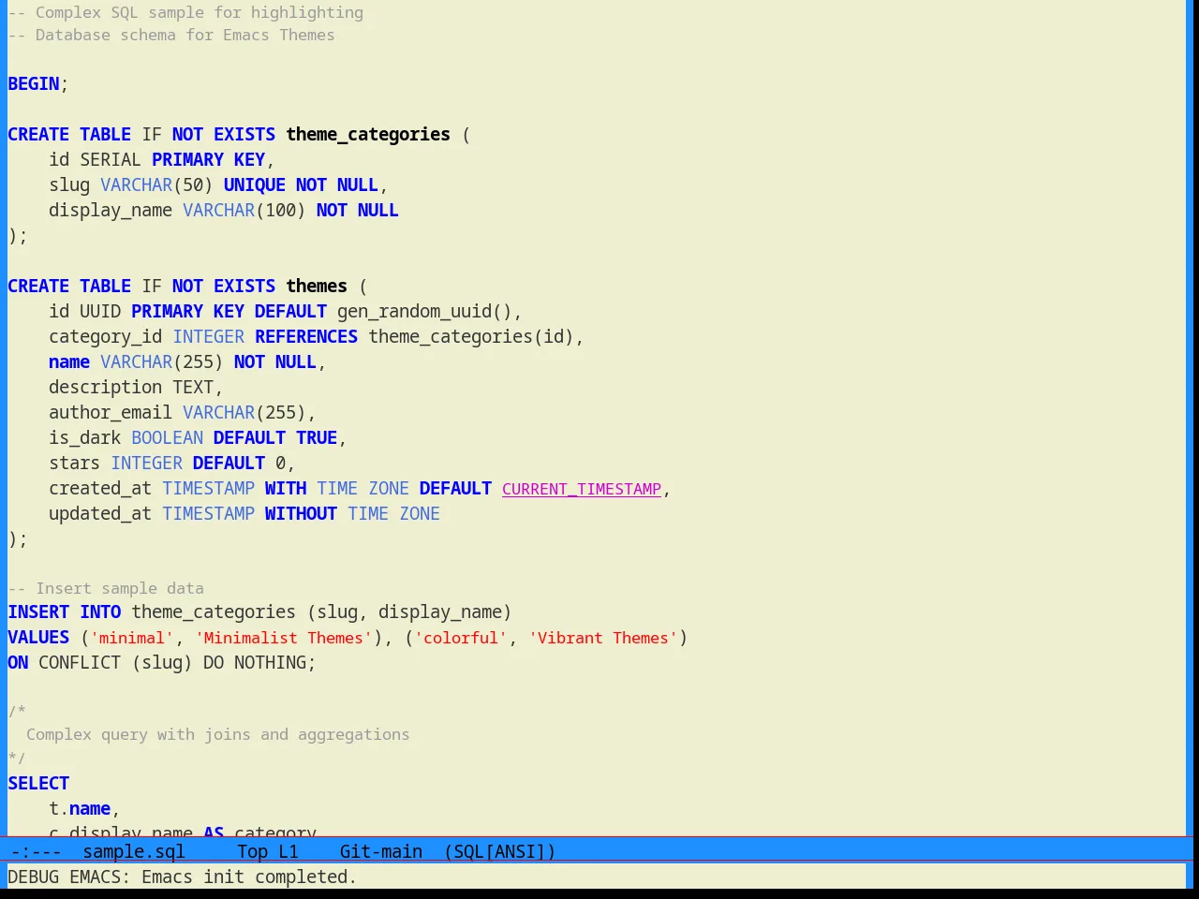Click the updated_at column name
The width and height of the screenshot is (1199, 899).
click(100, 514)
